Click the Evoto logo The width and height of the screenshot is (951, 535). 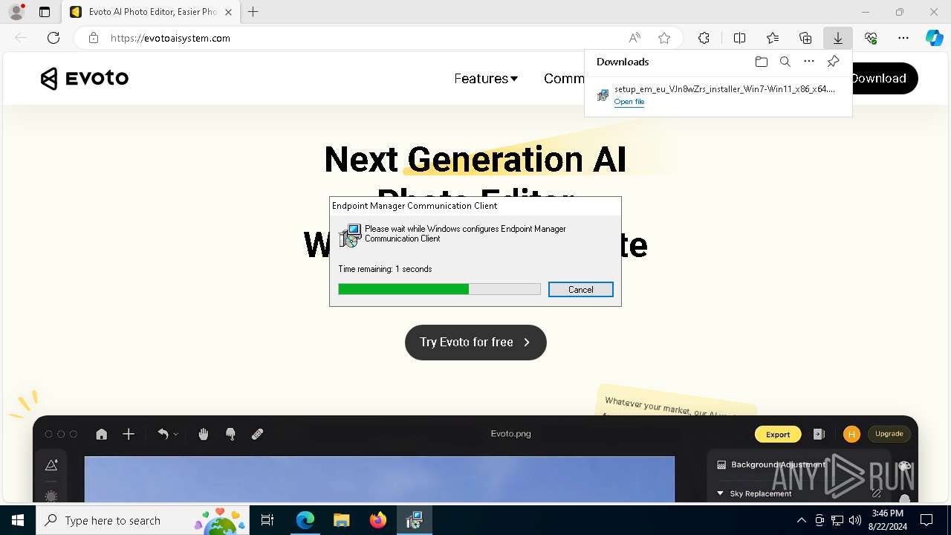pyautogui.click(x=85, y=78)
